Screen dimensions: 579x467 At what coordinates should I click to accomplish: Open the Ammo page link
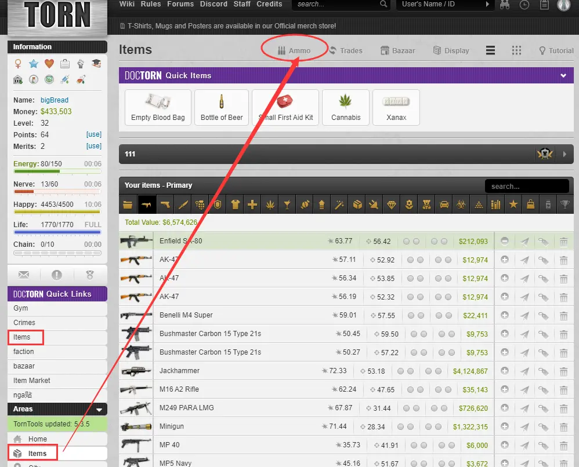295,50
